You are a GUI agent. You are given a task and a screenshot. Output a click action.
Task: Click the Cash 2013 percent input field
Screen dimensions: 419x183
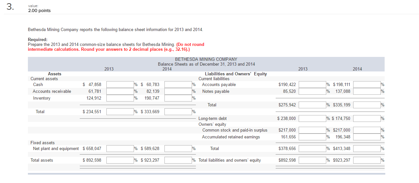pos(120,85)
